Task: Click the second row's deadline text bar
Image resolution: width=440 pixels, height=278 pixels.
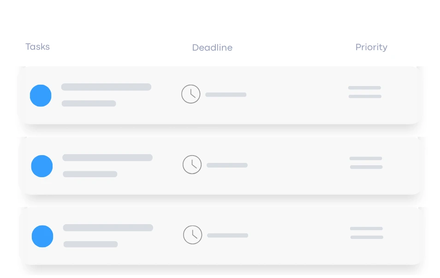Action: 227,165
